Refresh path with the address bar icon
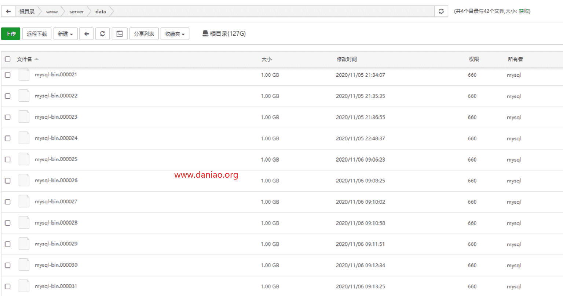The width and height of the screenshot is (563, 296). tap(441, 11)
